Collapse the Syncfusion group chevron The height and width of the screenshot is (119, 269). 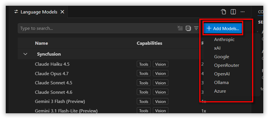pos(26,54)
